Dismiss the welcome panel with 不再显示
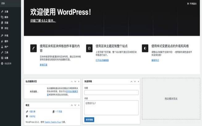Viewport: 202px width, 126px height. click(x=191, y=4)
